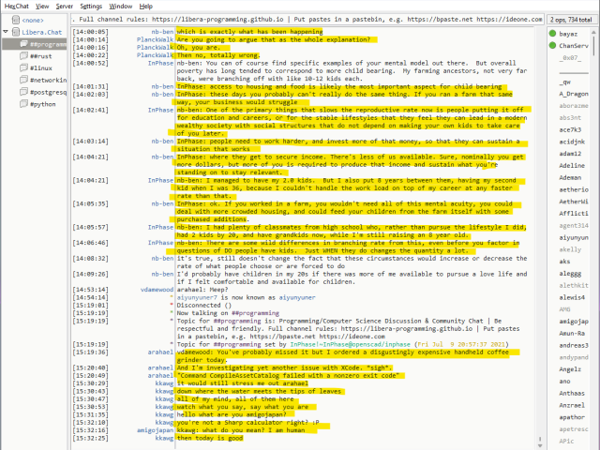The image size is (600, 450).
Task: Open the Settings menu
Action: 91,6
